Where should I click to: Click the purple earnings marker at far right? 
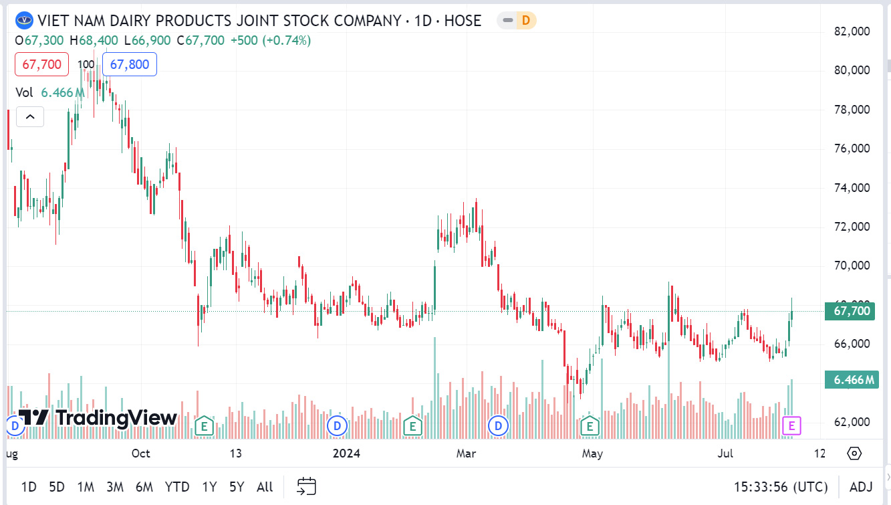(791, 425)
